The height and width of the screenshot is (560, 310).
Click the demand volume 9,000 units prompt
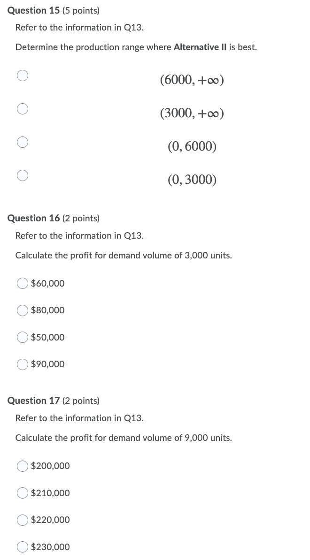pyautogui.click(x=124, y=438)
